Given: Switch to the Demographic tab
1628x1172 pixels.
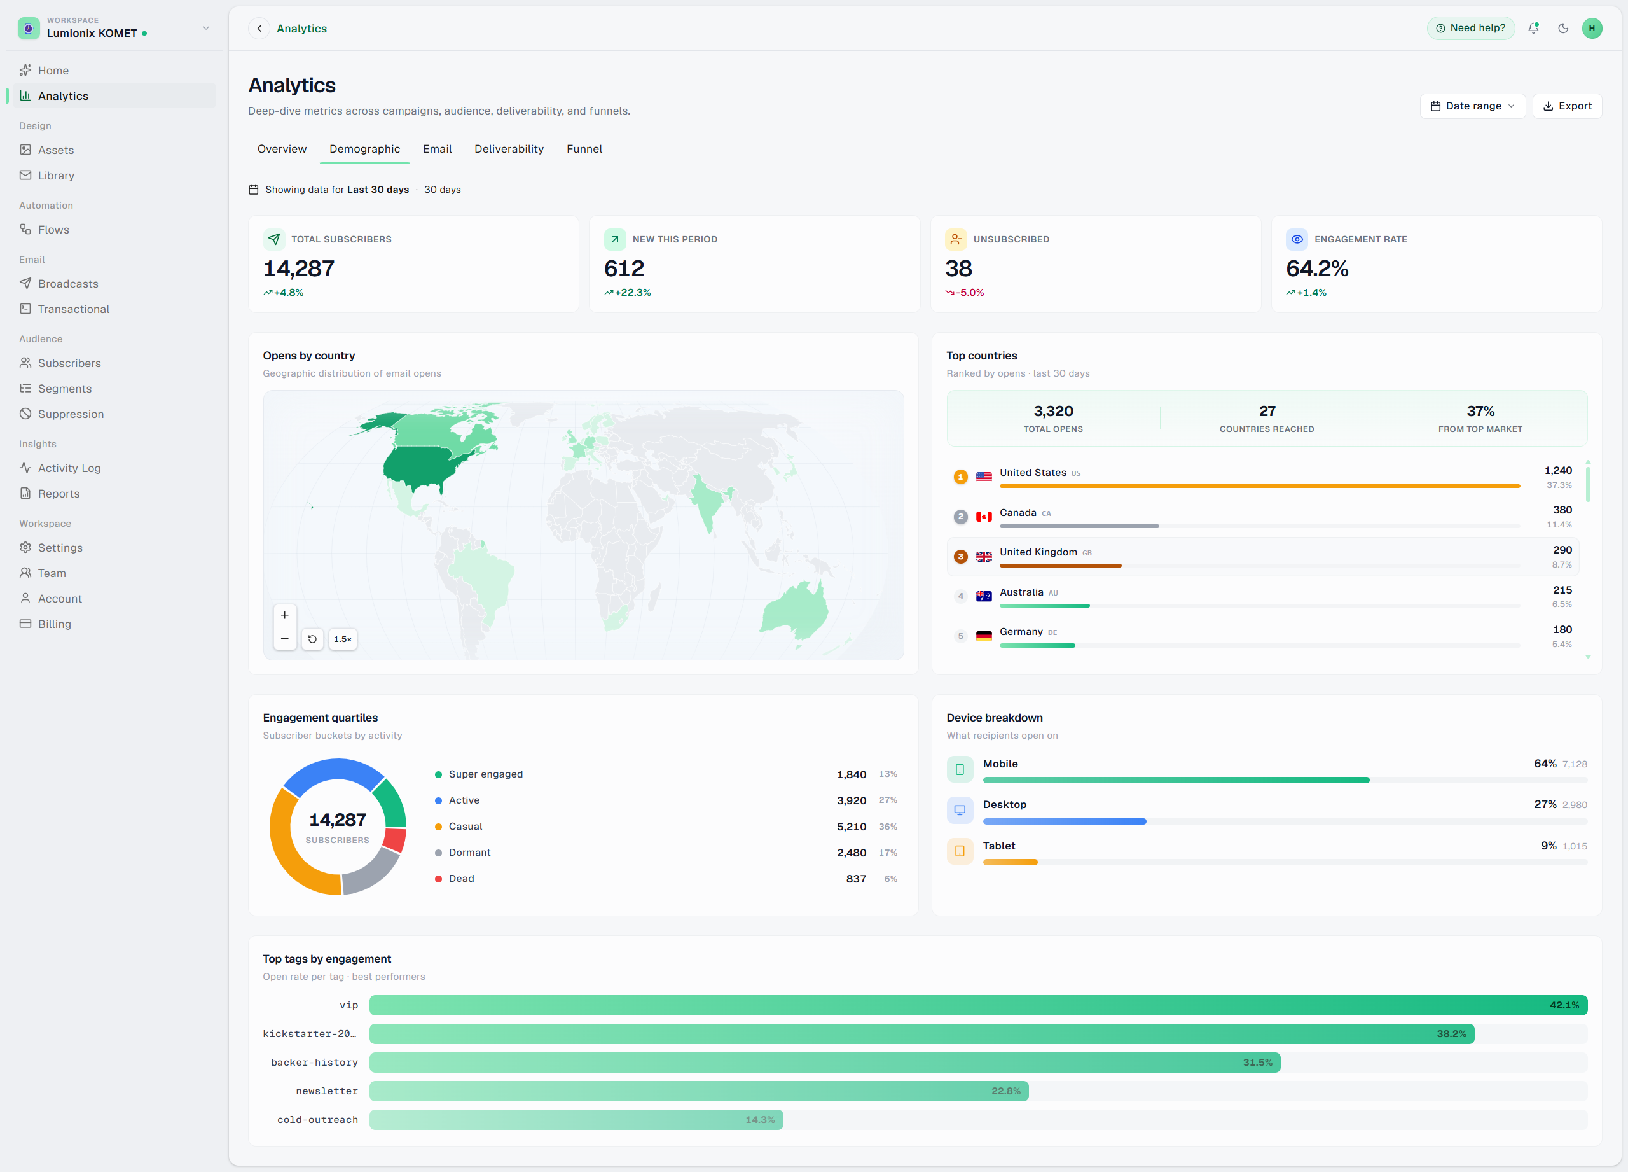Looking at the screenshot, I should click(364, 149).
